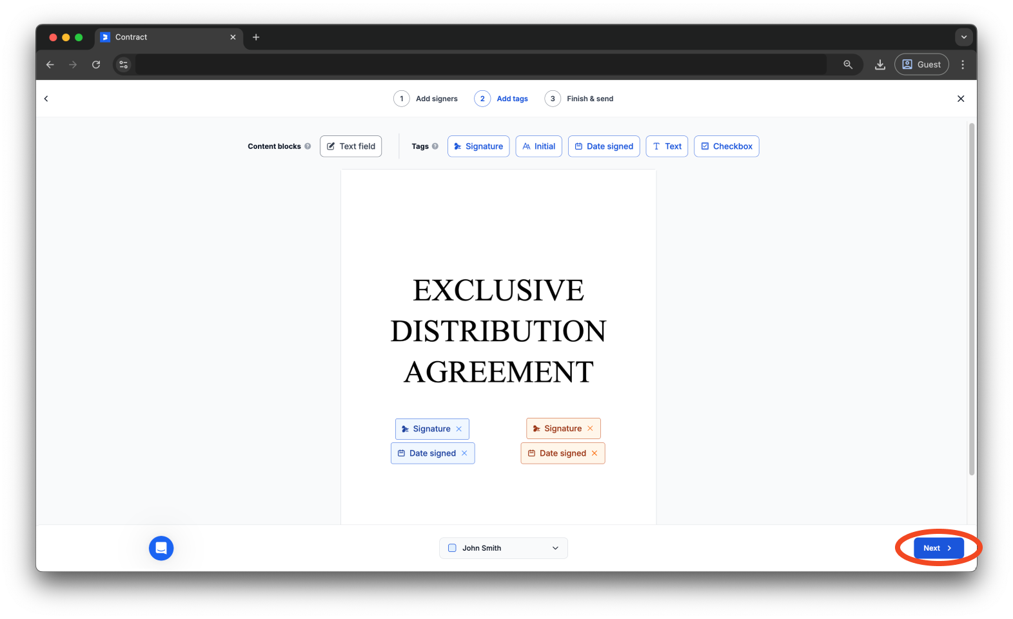The width and height of the screenshot is (1013, 619).
Task: Close the Contract tab
Action: pos(233,37)
